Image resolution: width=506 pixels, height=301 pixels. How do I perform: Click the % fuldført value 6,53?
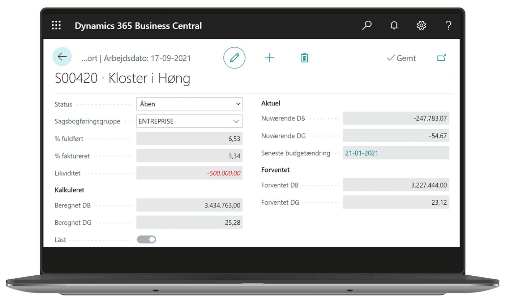(189, 139)
